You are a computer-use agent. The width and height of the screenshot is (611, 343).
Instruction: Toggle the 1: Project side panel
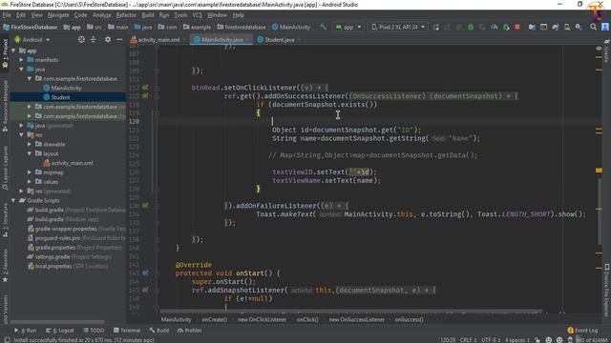(5, 52)
